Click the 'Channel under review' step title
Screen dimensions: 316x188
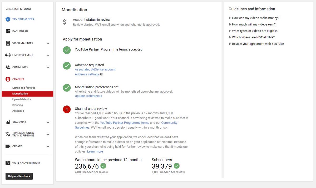click(91, 109)
